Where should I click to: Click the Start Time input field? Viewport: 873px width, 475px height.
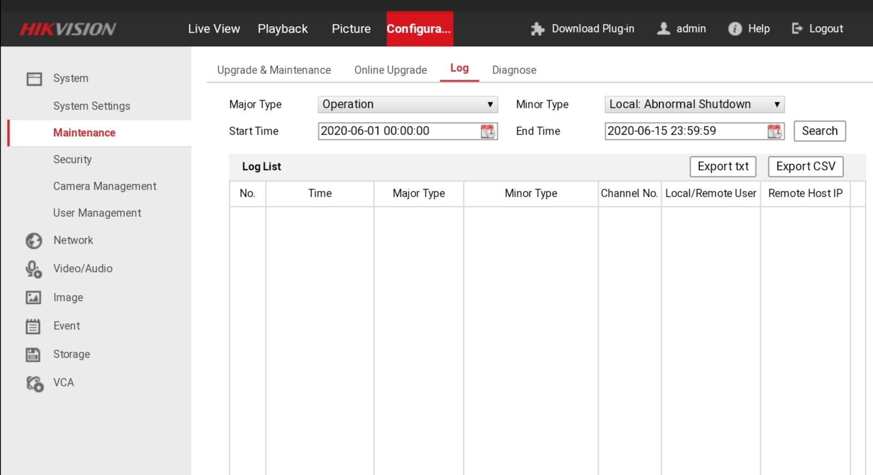coord(398,131)
